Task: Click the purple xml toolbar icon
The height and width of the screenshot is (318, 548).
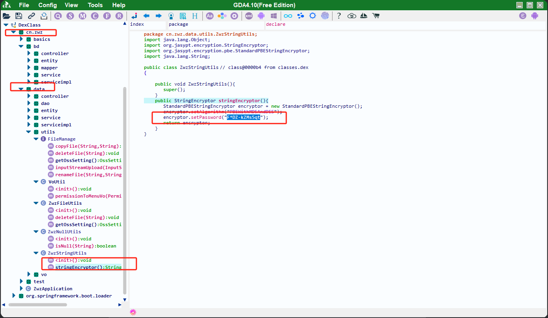Action: (x=249, y=16)
